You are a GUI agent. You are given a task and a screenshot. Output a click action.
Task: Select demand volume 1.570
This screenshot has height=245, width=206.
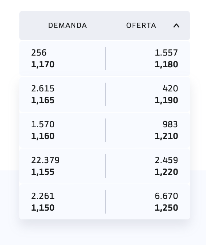(43, 124)
